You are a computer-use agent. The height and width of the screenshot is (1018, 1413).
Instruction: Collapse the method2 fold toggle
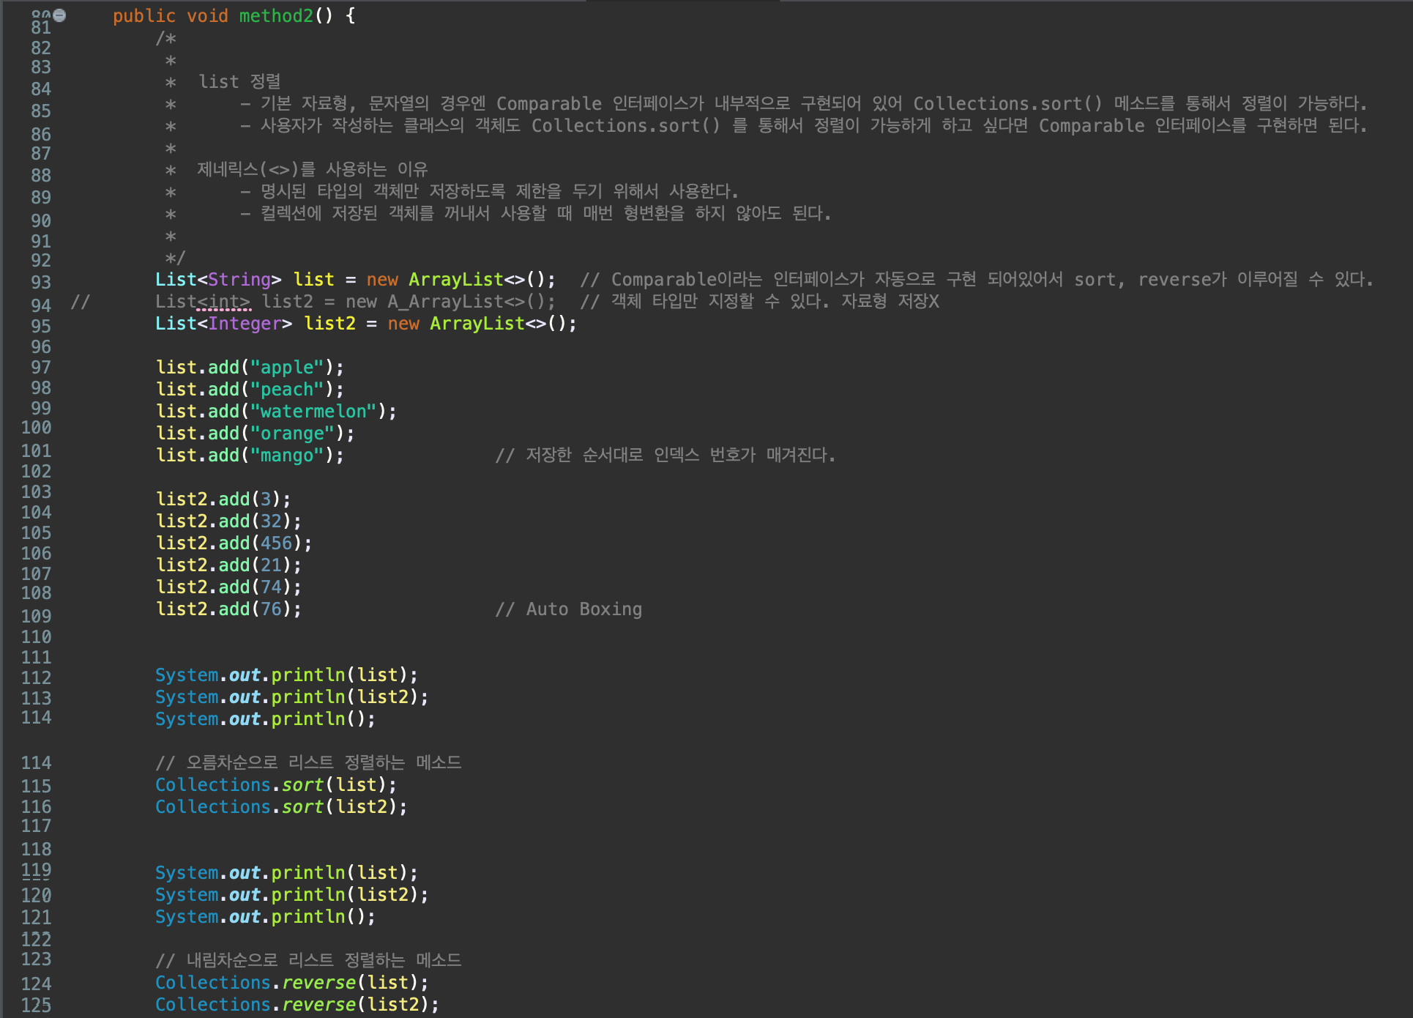pos(60,15)
